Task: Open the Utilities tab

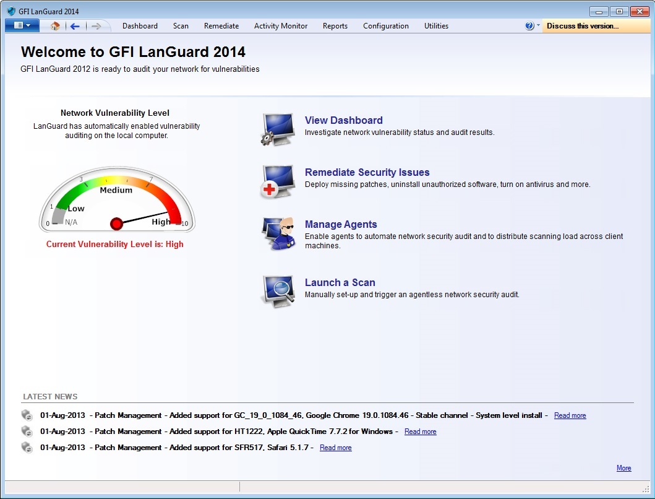Action: [x=436, y=26]
